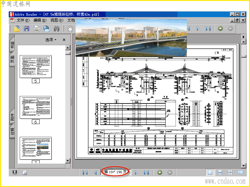This screenshot has height=187, width=250.
Task: Open the 文档 menu
Action: 71,20
